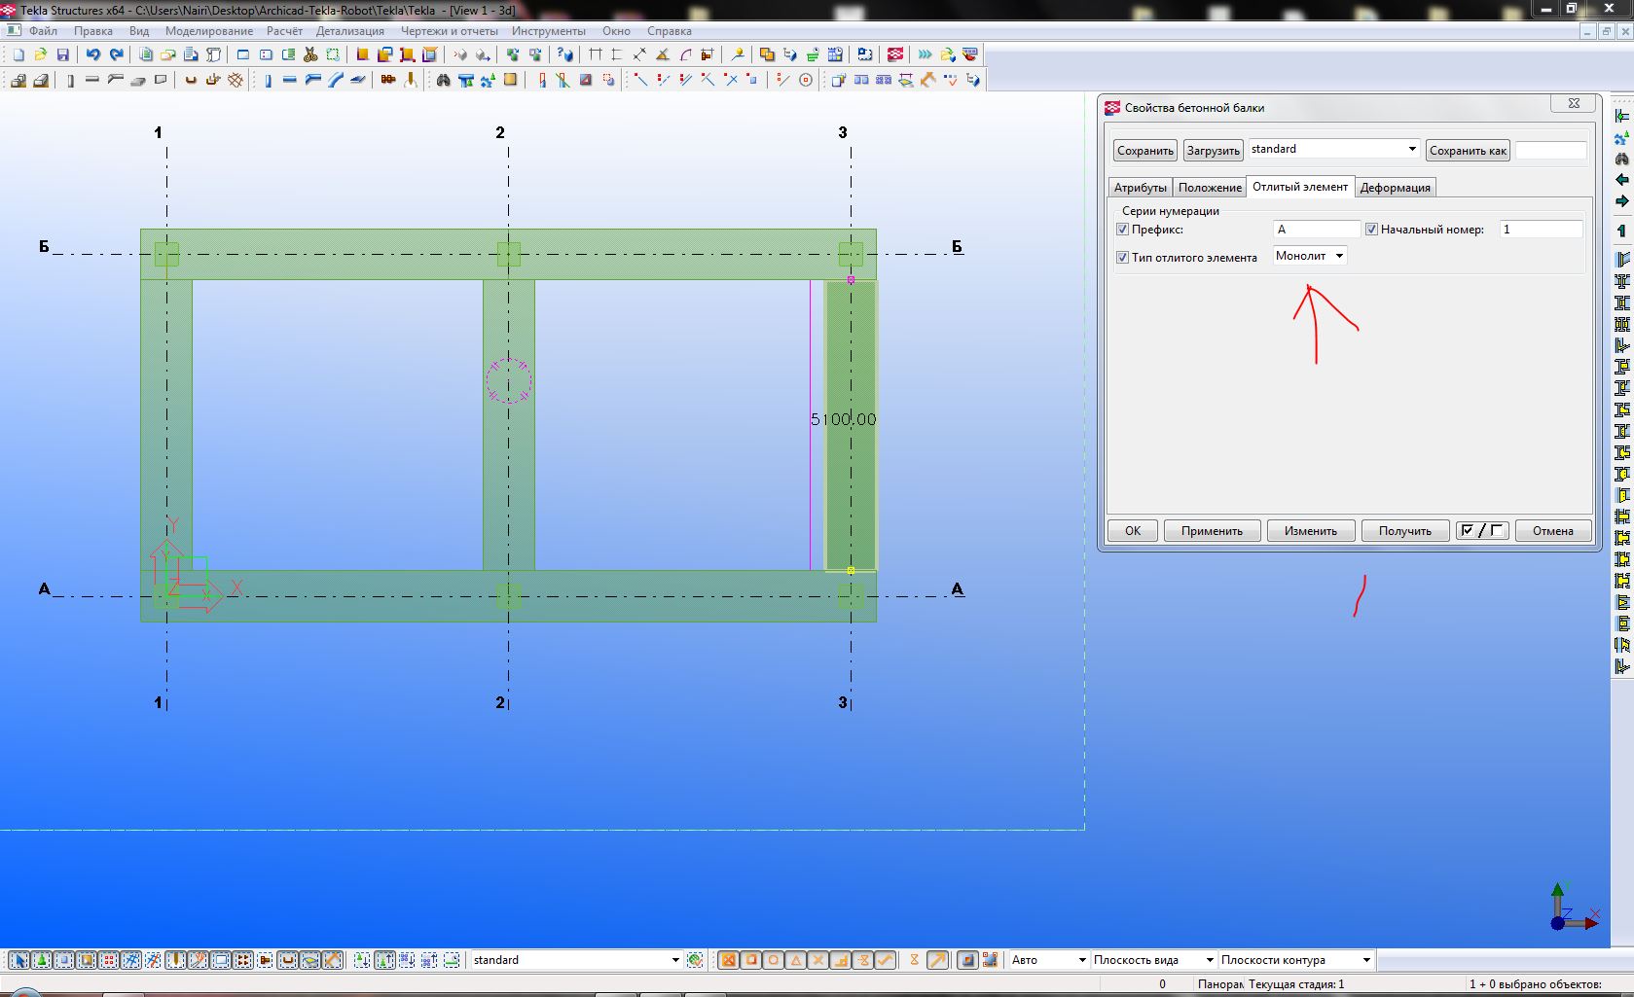Image resolution: width=1634 pixels, height=997 pixels.
Task: Click the Redo arrow icon
Action: coord(116,55)
